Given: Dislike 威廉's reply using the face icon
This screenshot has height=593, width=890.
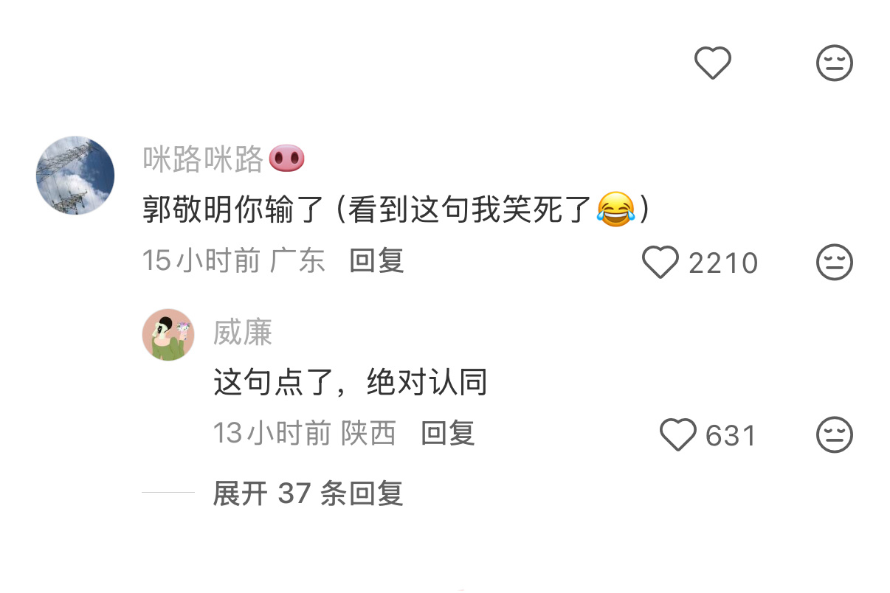Looking at the screenshot, I should 835,435.
